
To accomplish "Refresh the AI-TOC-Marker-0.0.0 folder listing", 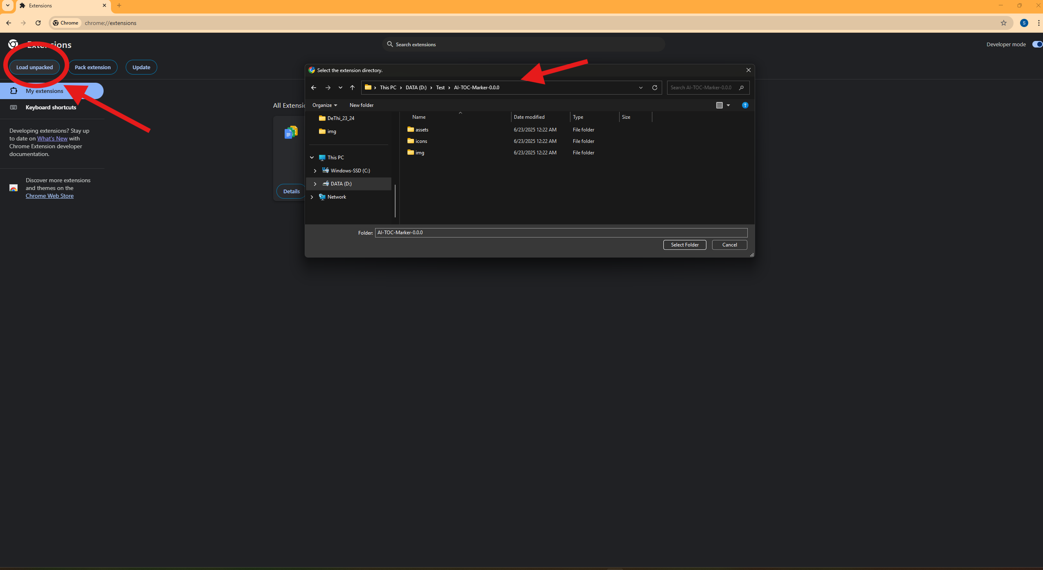I will (x=654, y=88).
